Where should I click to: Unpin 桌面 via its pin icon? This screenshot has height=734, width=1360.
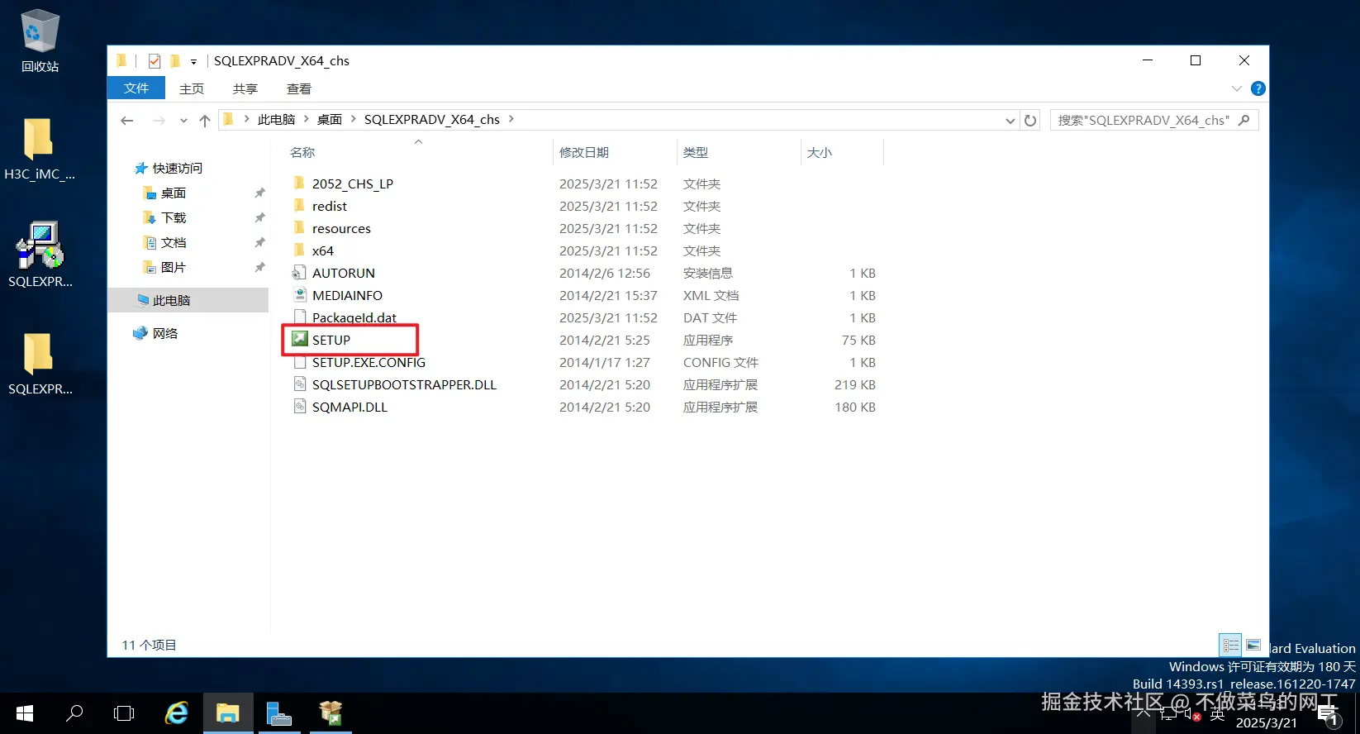(x=259, y=193)
